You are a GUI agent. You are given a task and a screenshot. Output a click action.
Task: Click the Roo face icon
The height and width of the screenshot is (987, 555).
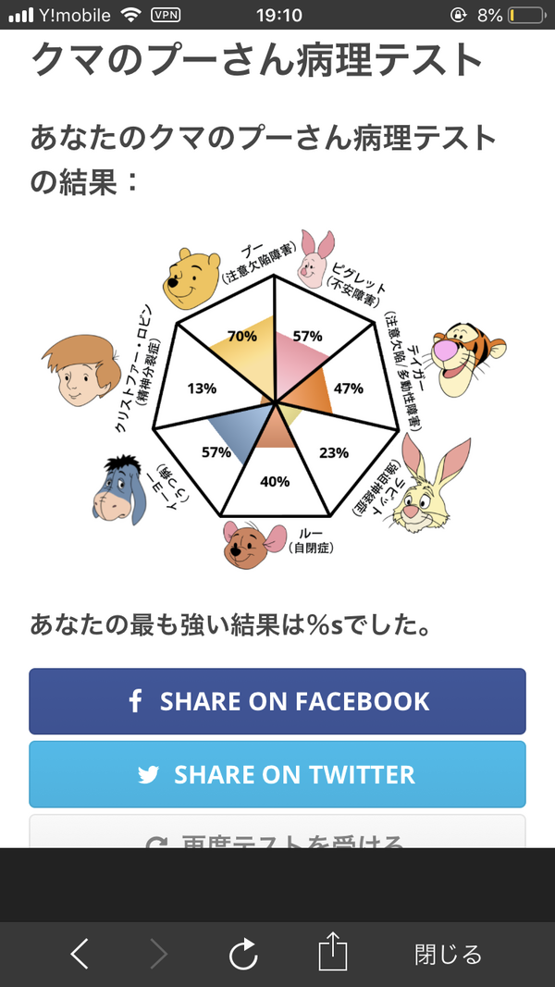[254, 545]
